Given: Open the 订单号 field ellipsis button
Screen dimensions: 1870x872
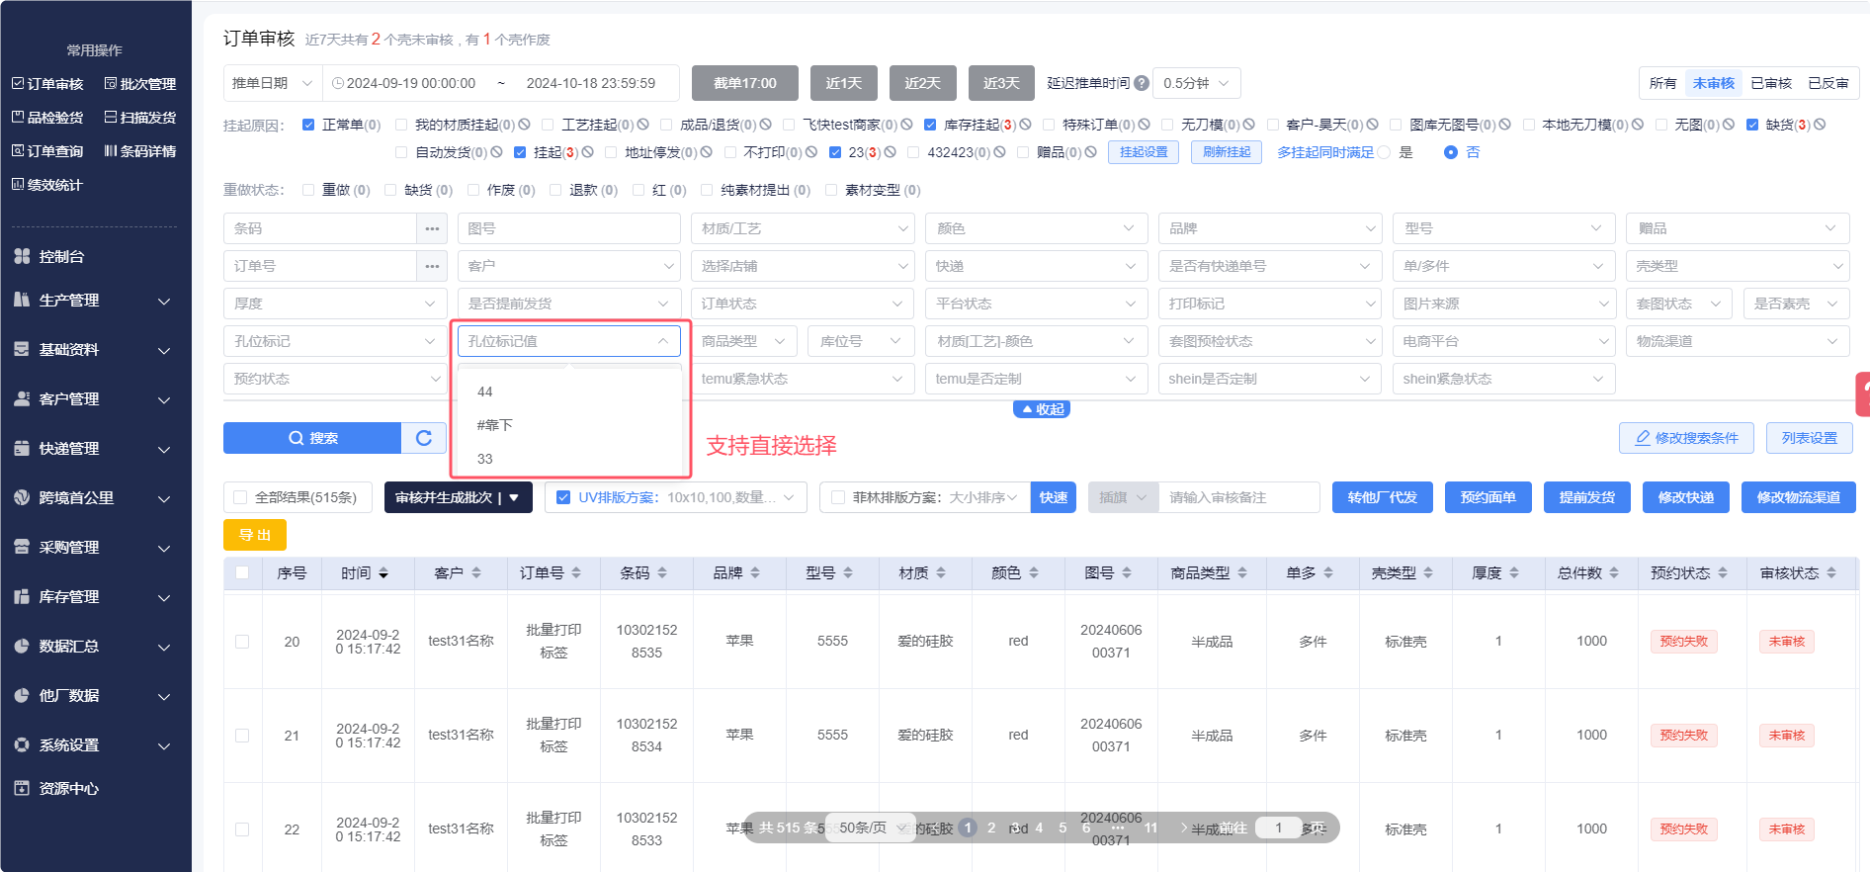Looking at the screenshot, I should (432, 266).
